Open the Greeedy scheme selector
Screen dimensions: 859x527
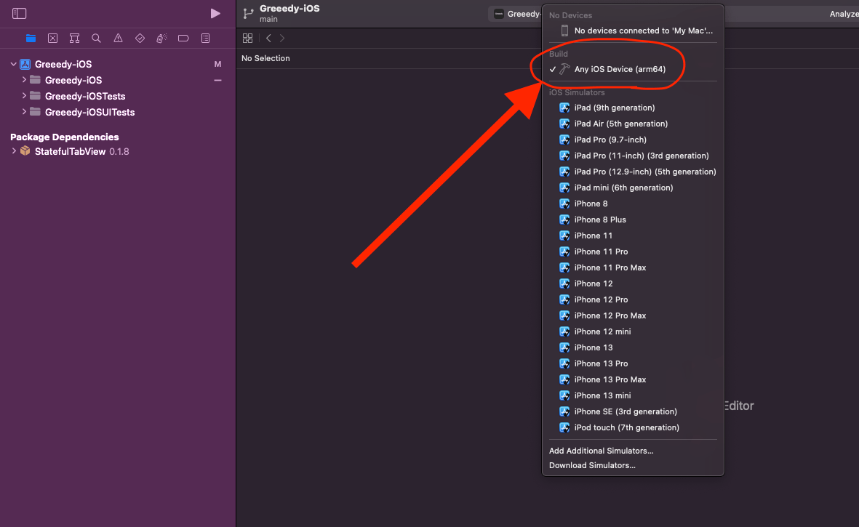517,14
